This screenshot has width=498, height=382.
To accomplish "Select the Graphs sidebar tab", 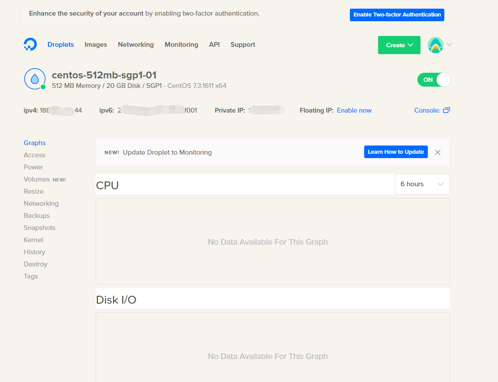I will pyautogui.click(x=35, y=143).
